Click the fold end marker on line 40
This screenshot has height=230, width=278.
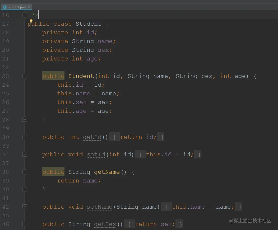(x=25, y=189)
